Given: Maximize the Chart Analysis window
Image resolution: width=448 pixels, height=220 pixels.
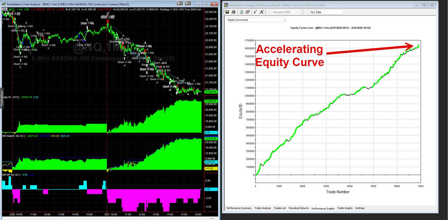Looking at the screenshot, I should [206, 5].
